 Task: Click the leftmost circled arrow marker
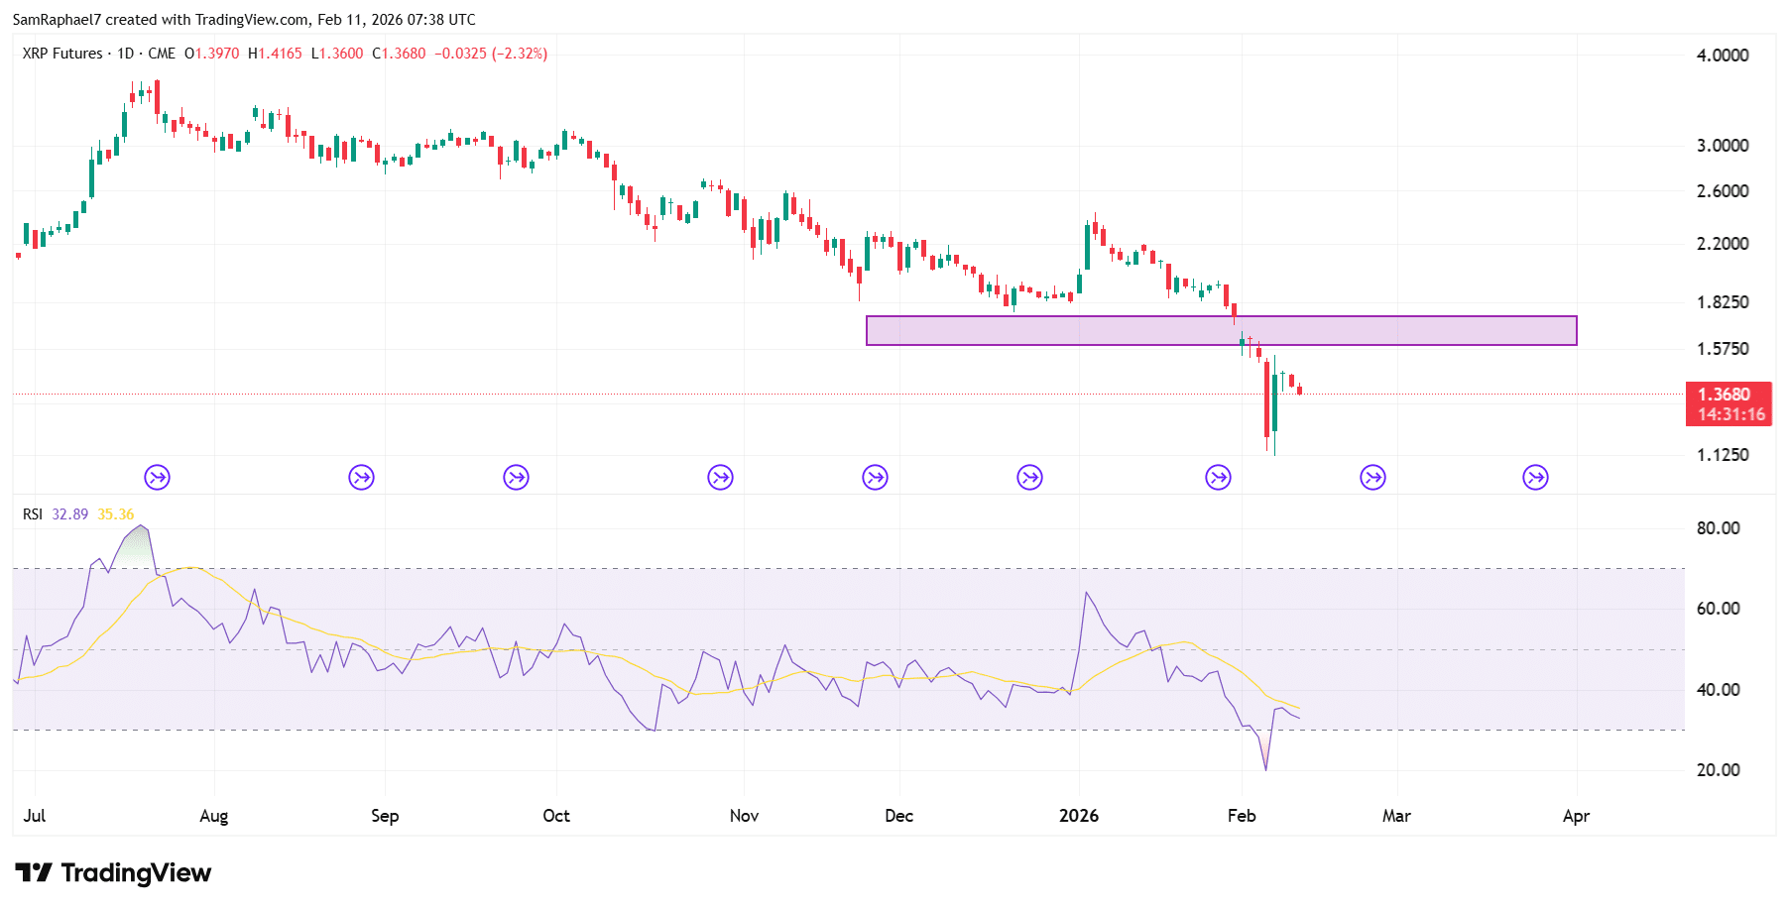158,477
